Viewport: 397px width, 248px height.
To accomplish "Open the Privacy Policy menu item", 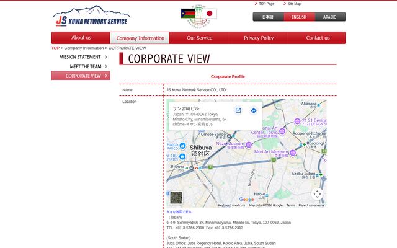I will (x=259, y=38).
